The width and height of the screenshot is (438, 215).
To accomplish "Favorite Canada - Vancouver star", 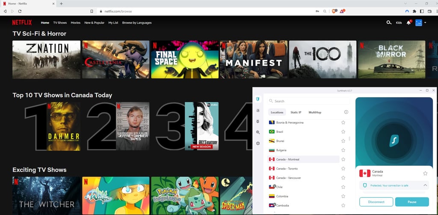I will pos(343,178).
